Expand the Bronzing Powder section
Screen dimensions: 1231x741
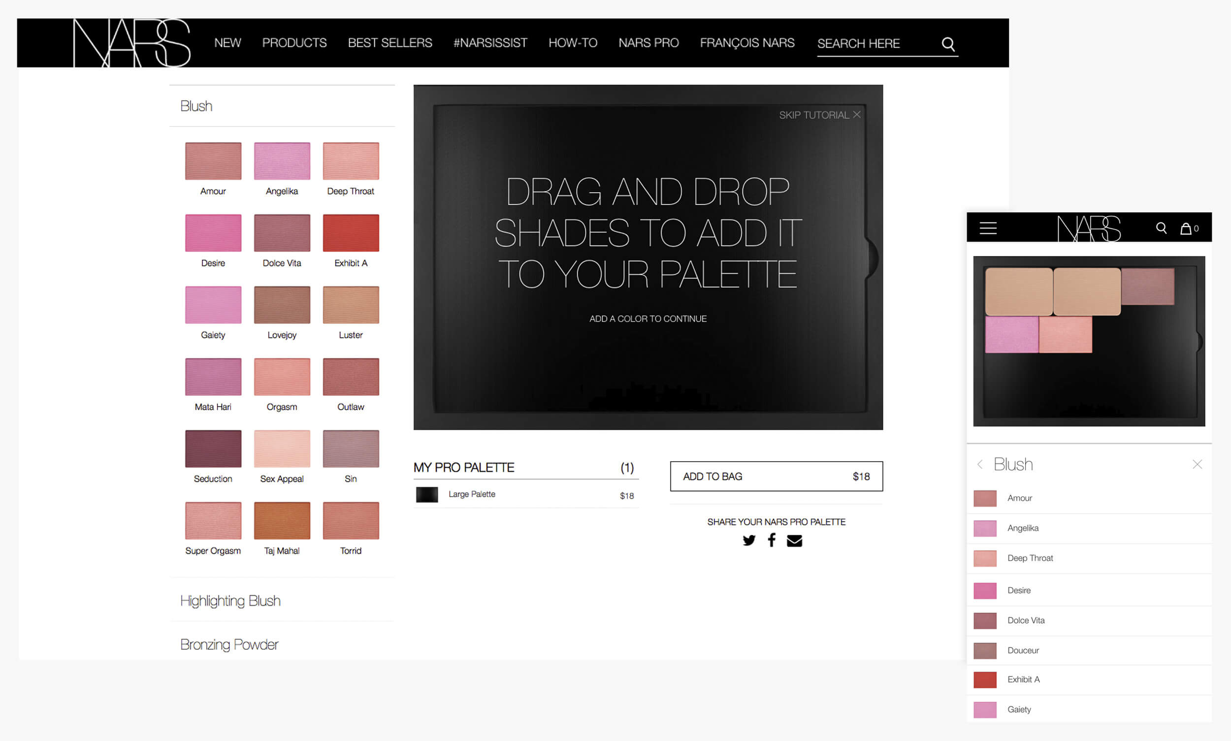pos(229,644)
